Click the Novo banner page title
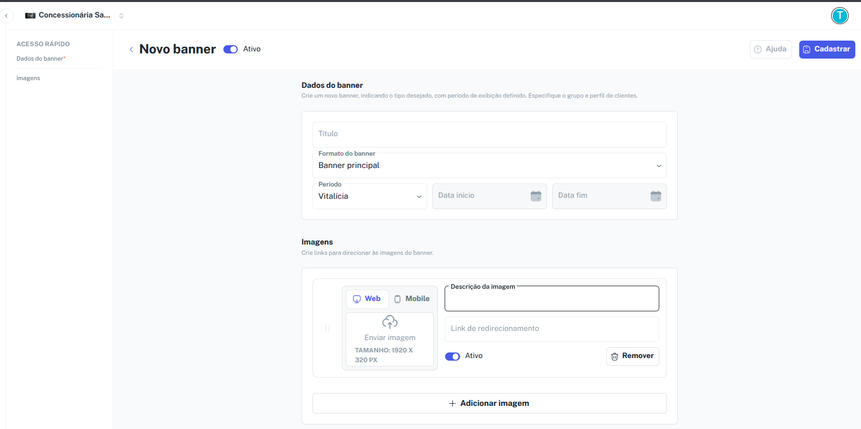Image resolution: width=861 pixels, height=429 pixels. (x=178, y=49)
